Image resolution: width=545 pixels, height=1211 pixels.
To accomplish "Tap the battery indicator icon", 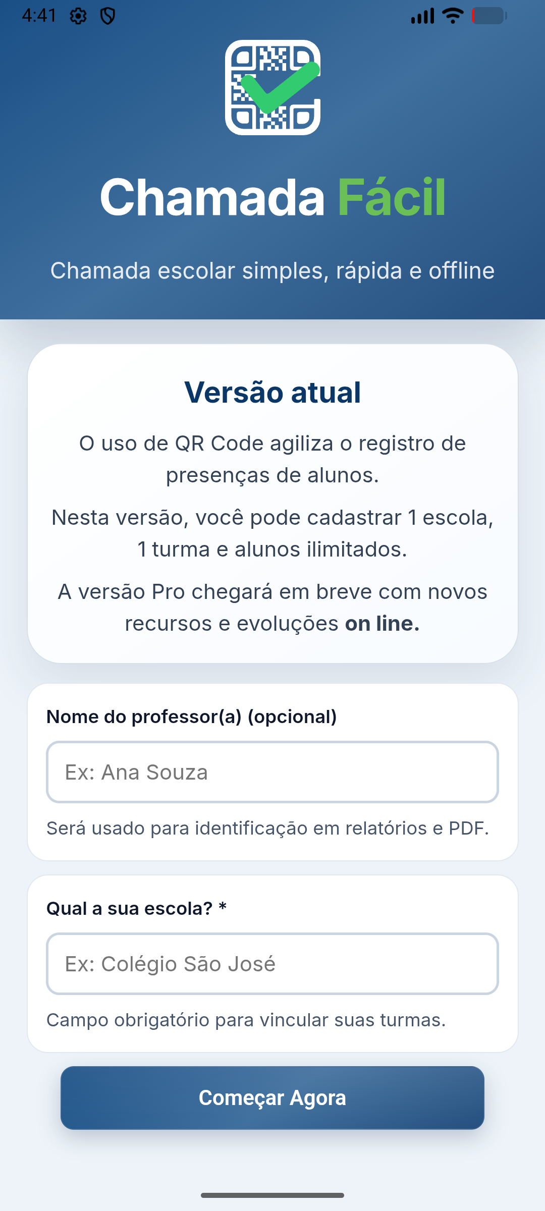I will click(x=489, y=16).
